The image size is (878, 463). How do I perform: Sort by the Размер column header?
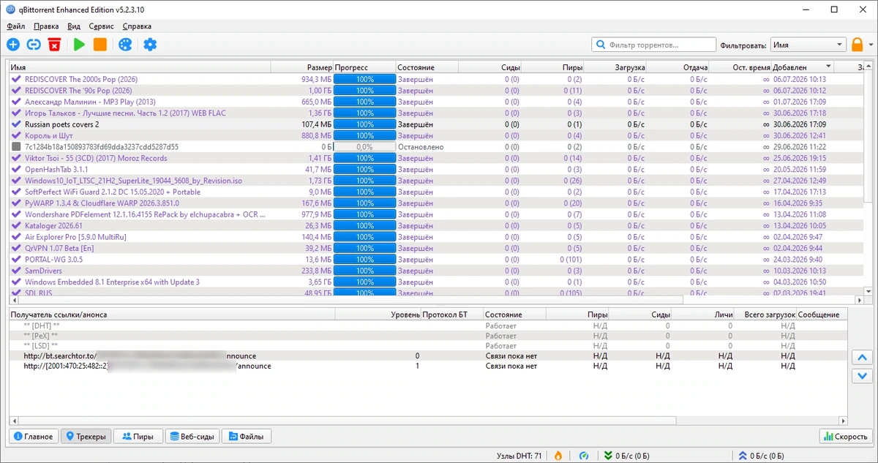(302, 67)
